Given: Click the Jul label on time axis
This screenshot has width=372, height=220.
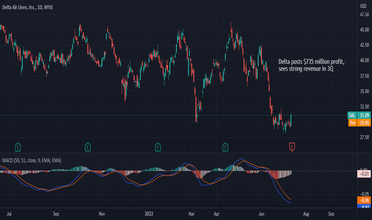Looking at the screenshot, I should coord(9,214).
